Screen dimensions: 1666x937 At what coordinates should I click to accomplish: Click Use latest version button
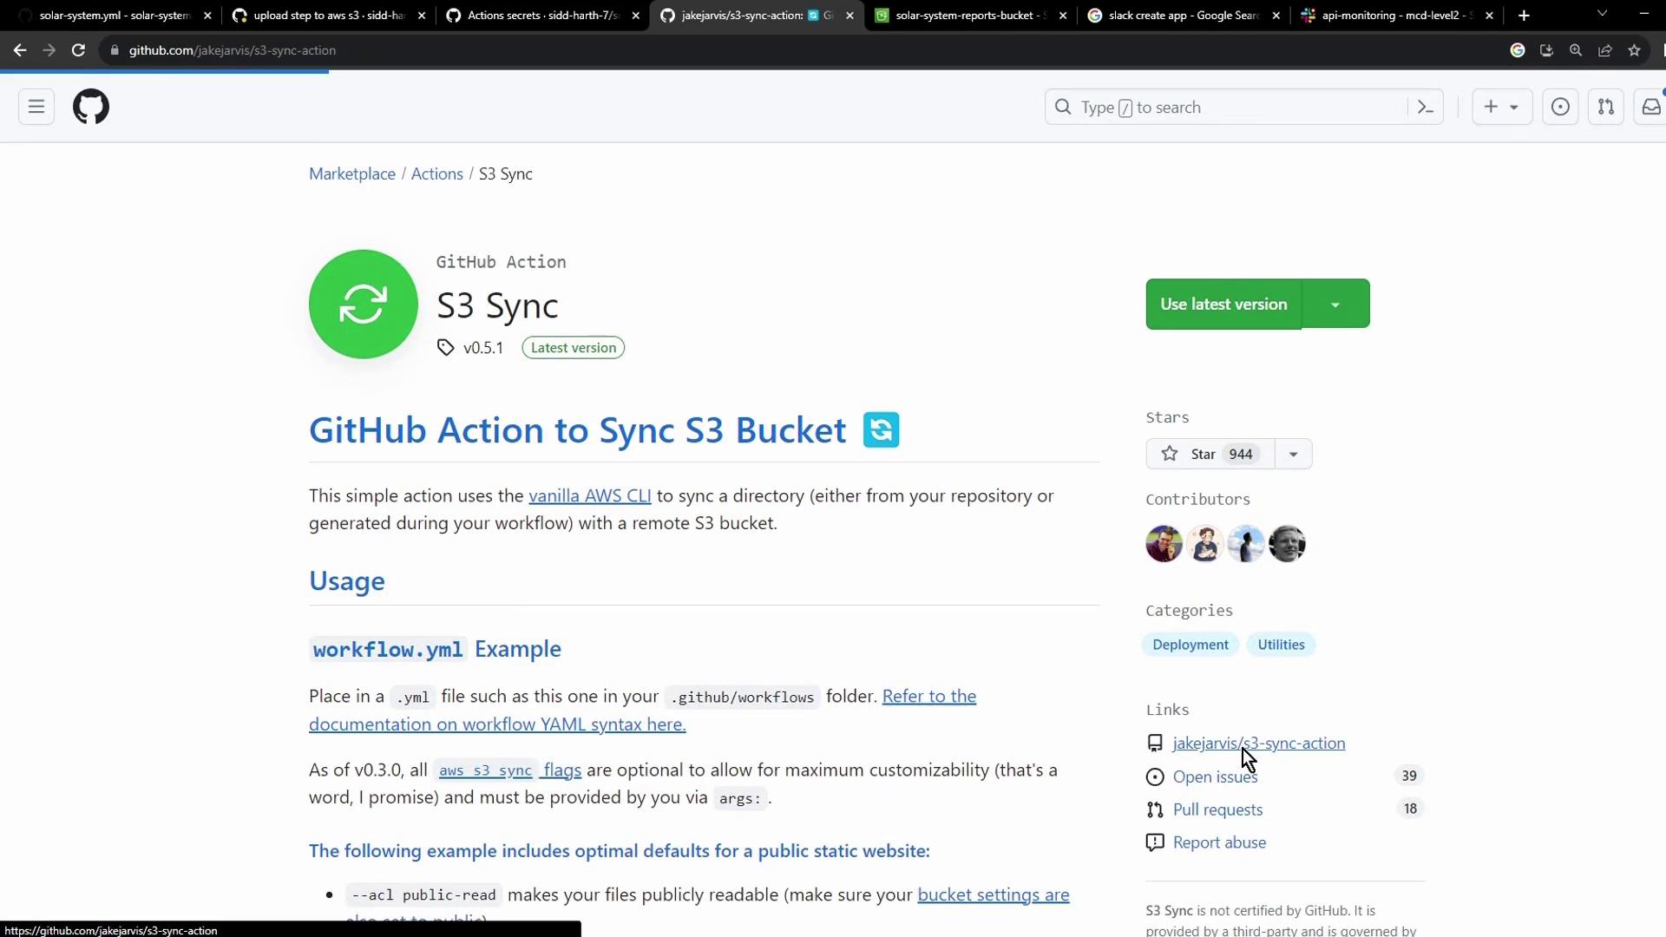(1223, 305)
